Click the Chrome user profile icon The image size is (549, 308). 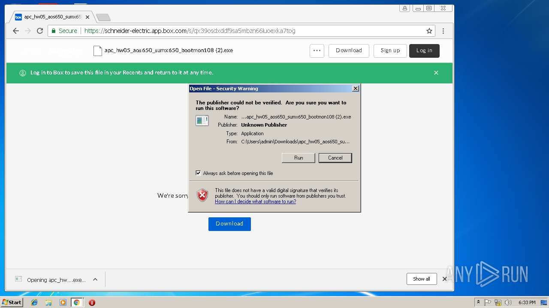click(404, 8)
